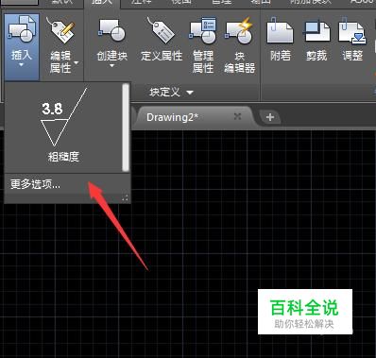Click the Insert block (插入) icon
376x358 pixels.
22,30
